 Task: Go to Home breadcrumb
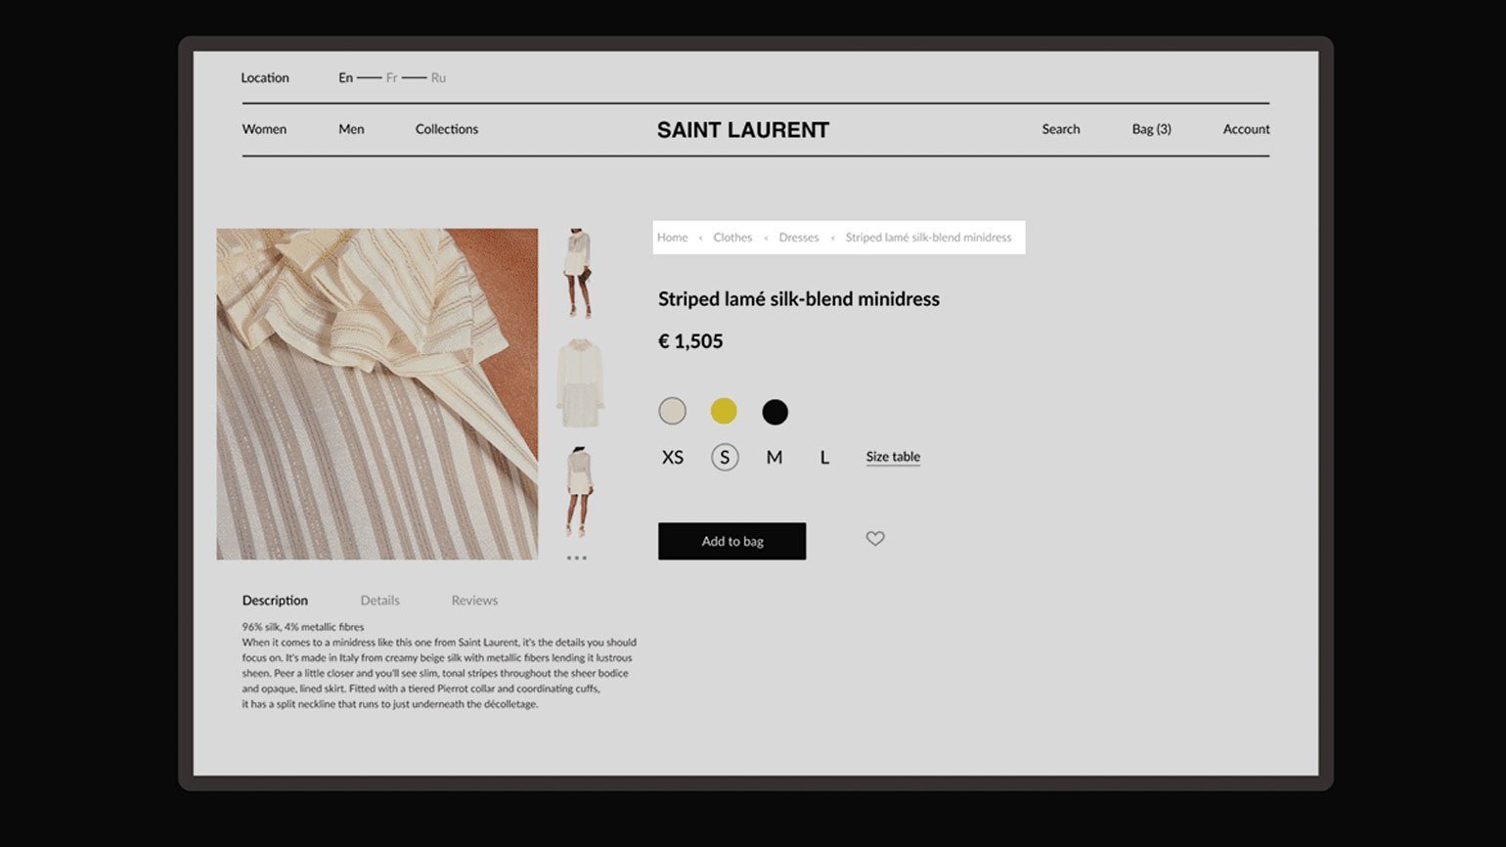673,238
